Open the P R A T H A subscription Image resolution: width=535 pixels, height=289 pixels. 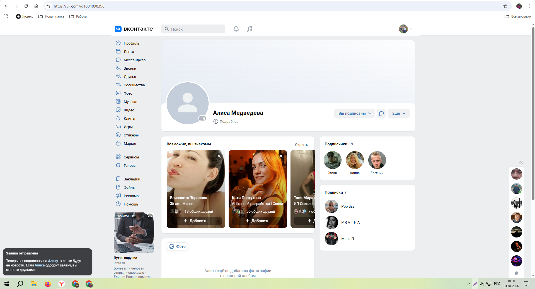(351, 222)
